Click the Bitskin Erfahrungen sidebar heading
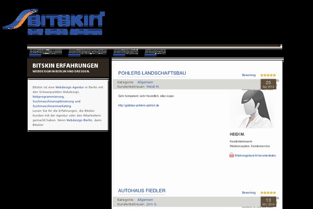The image size is (313, 209). [65, 66]
